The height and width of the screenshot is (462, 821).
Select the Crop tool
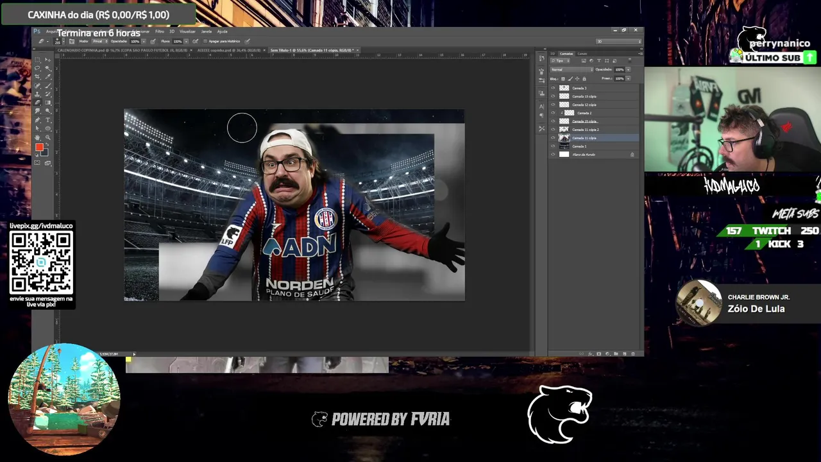point(37,76)
